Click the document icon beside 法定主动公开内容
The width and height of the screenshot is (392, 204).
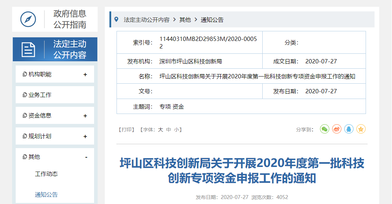point(28,49)
